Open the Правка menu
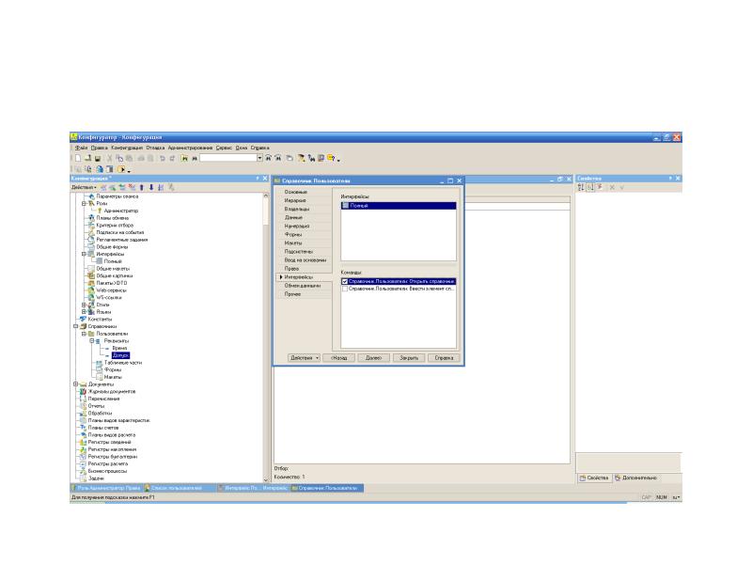 point(100,148)
